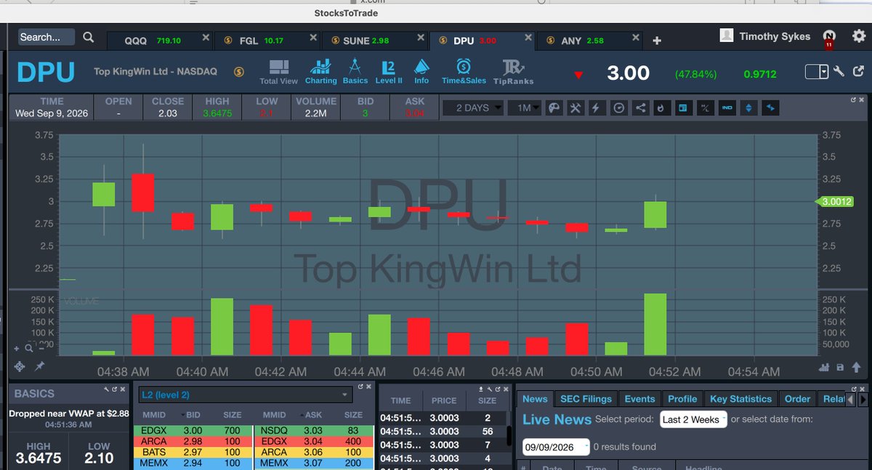The height and width of the screenshot is (470, 872).
Task: Click the lightning bolt chart icon
Action: [x=597, y=108]
